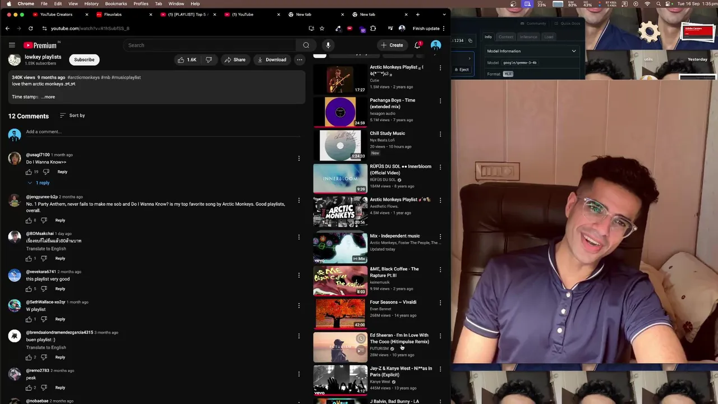Viewport: 718px width, 404px height.
Task: Bookmark this page with the star icon
Action: [322, 28]
